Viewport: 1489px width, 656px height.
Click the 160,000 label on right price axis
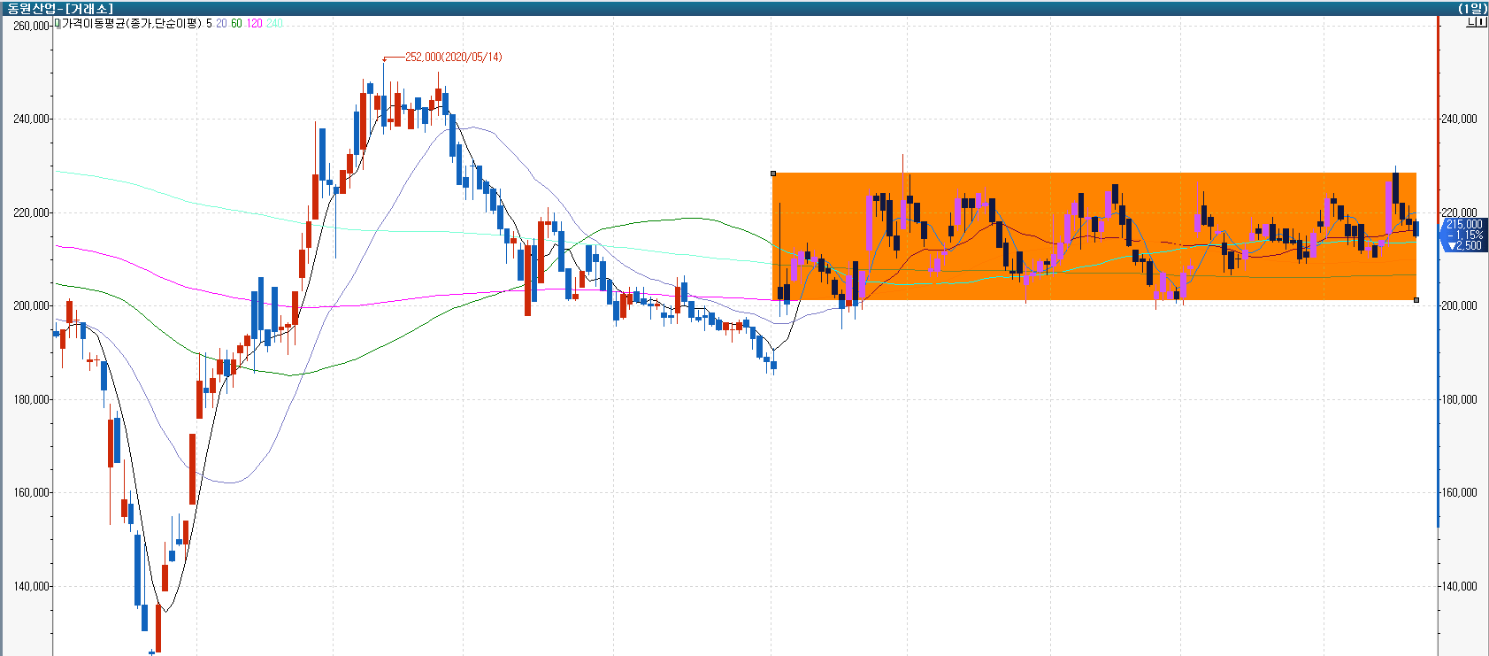(x=1459, y=493)
